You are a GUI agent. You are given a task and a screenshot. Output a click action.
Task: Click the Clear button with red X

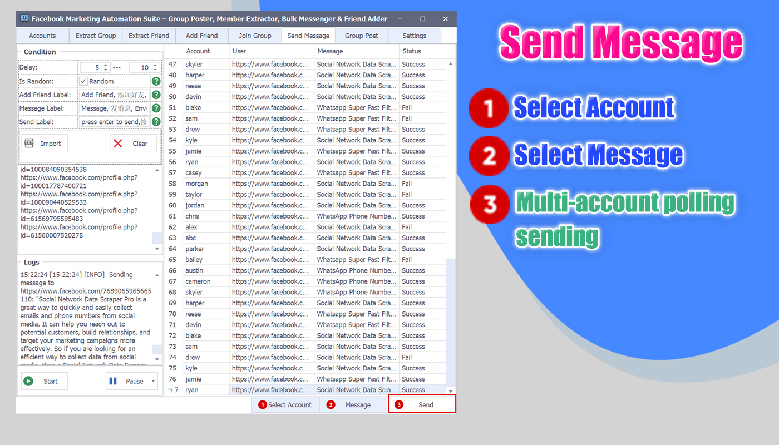coord(134,144)
